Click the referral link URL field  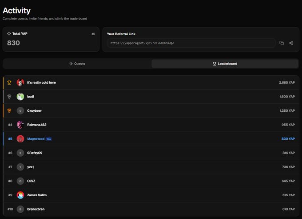191,43
